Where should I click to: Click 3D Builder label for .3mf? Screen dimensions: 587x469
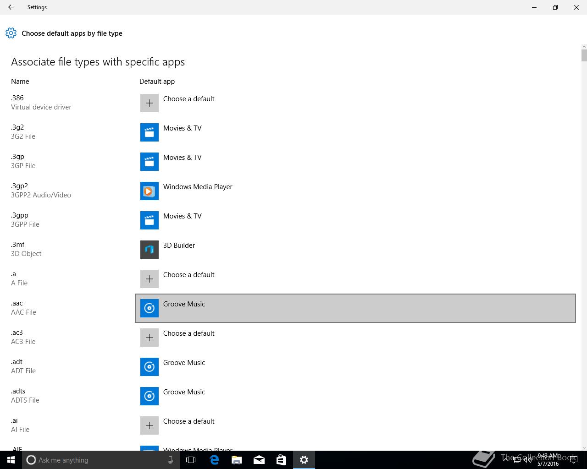[x=179, y=245]
